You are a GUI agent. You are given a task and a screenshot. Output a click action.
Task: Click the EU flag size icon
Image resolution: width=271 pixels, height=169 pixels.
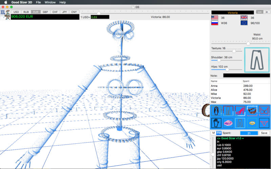click(244, 23)
